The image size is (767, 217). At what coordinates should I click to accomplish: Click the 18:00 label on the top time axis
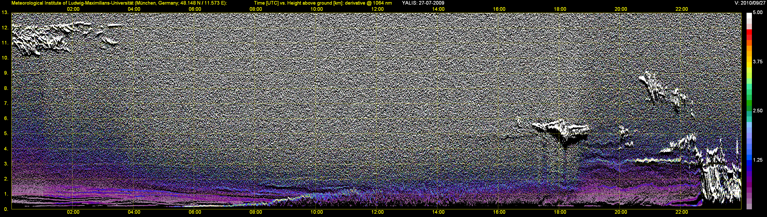tap(560, 9)
